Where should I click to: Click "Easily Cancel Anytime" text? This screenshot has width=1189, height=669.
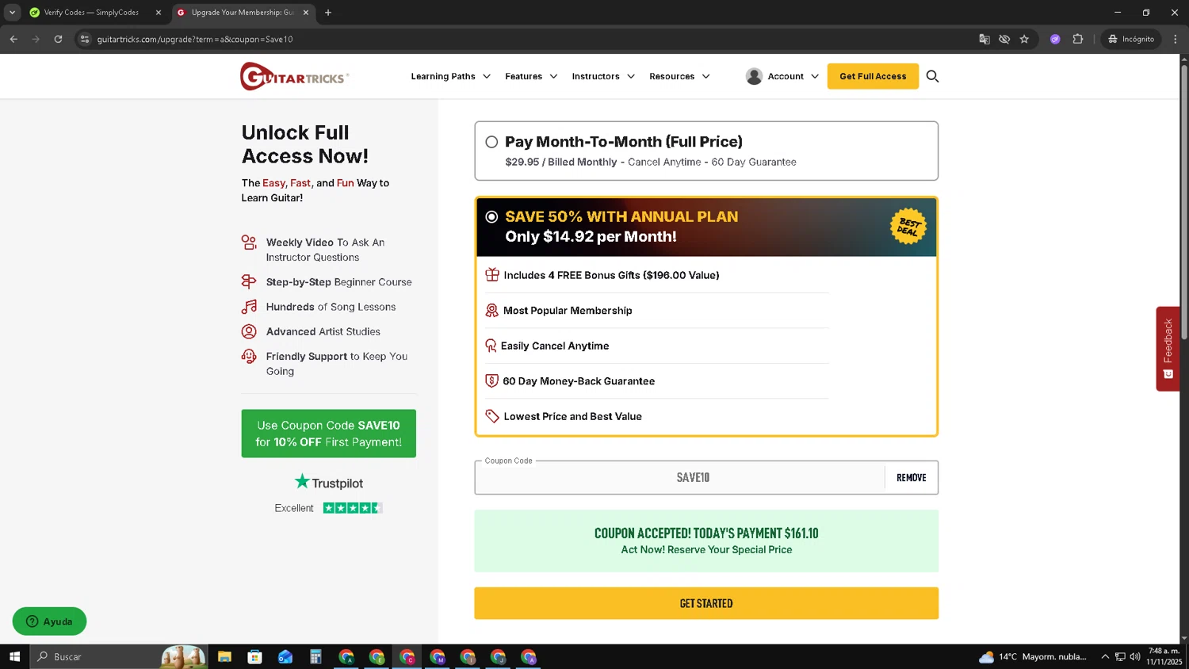(555, 346)
